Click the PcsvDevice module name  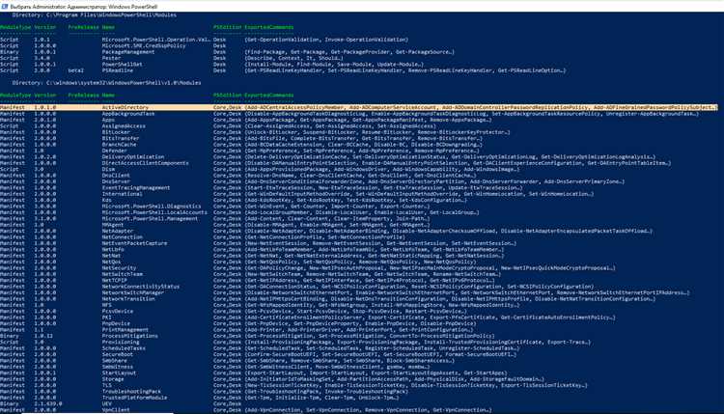(x=118, y=312)
